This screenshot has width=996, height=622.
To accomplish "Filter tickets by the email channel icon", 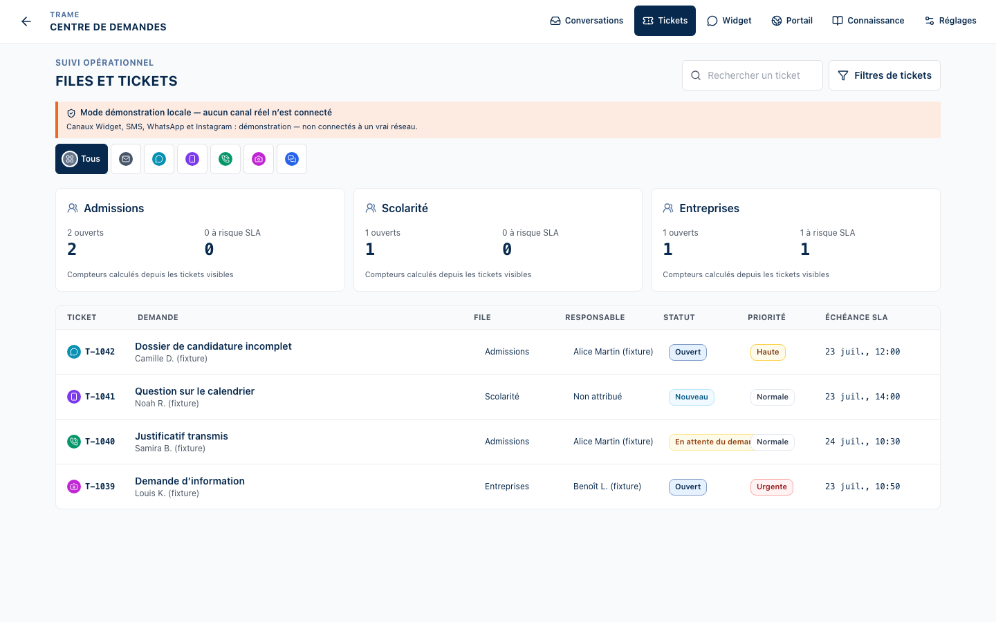I will click(126, 159).
